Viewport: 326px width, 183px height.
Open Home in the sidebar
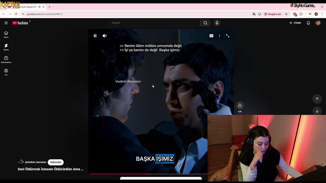pyautogui.click(x=6, y=35)
